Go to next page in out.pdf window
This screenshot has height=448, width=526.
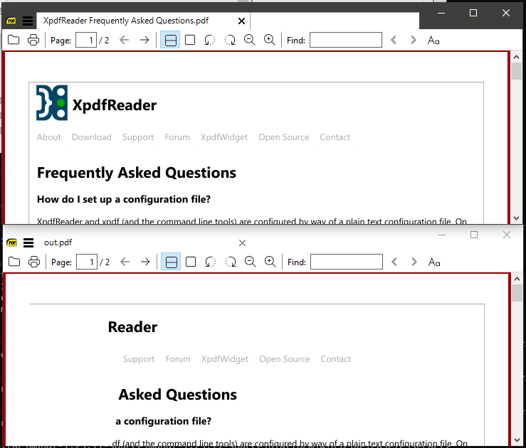(145, 262)
